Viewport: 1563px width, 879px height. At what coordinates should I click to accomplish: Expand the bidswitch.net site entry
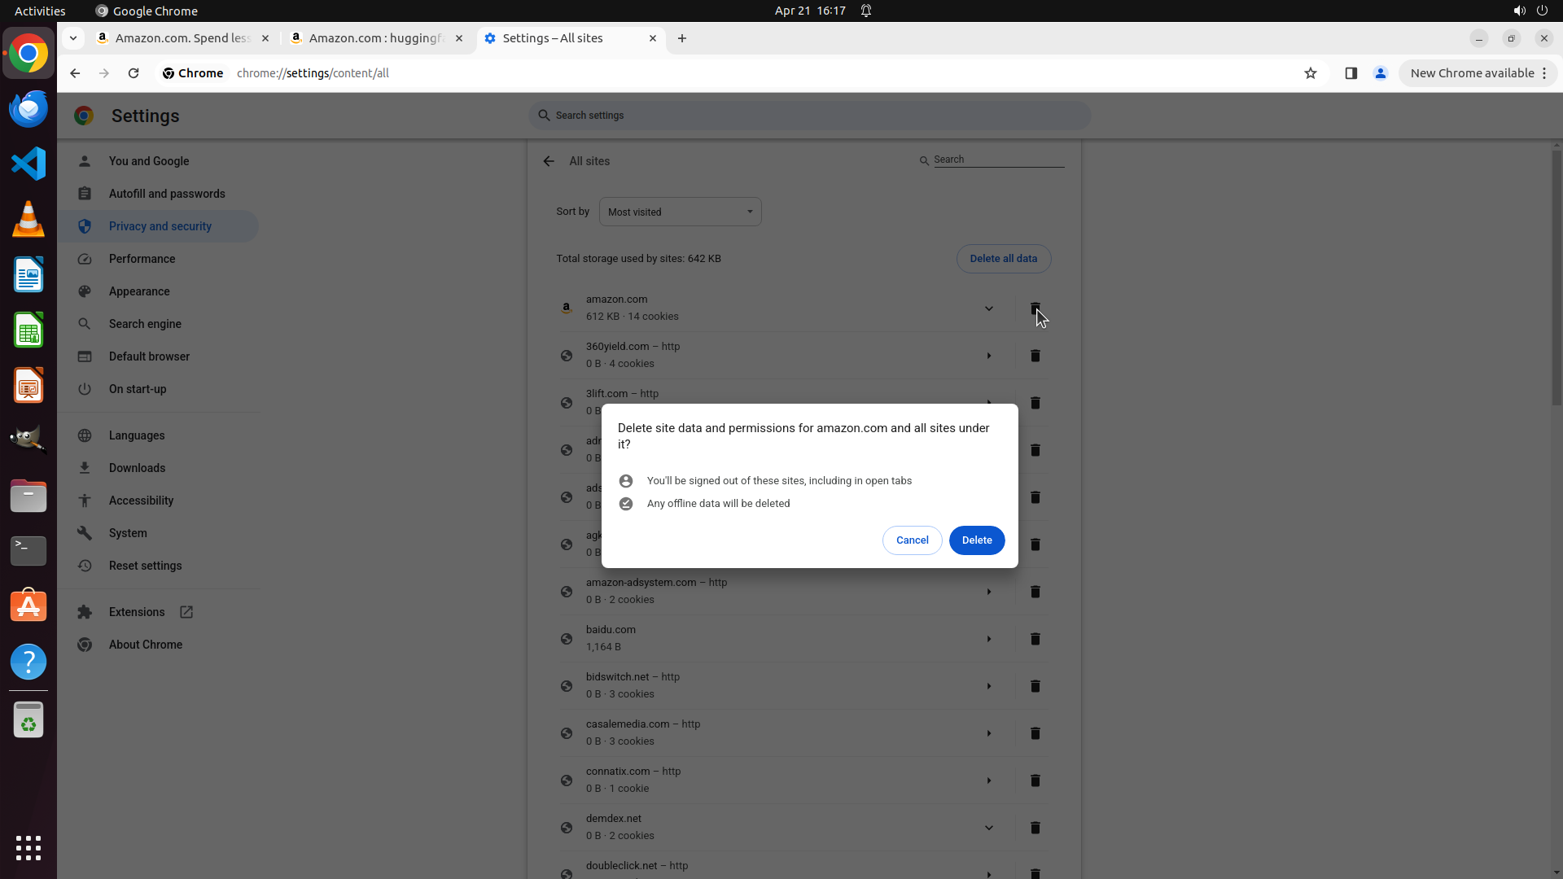pyautogui.click(x=988, y=686)
